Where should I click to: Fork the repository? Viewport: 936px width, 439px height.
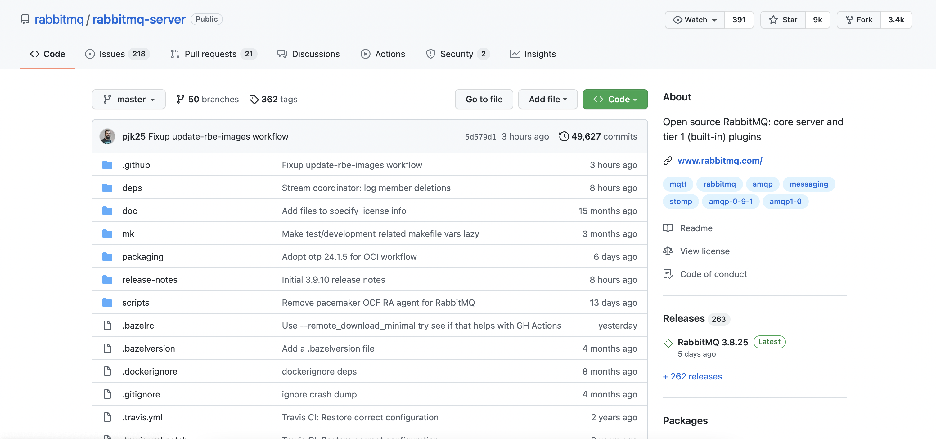[x=859, y=20]
